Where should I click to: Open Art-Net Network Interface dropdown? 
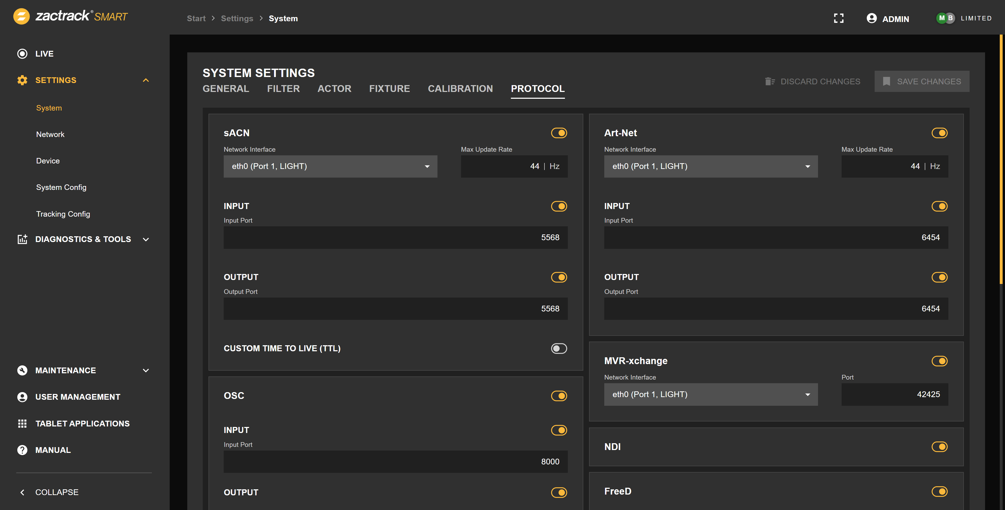tap(711, 166)
